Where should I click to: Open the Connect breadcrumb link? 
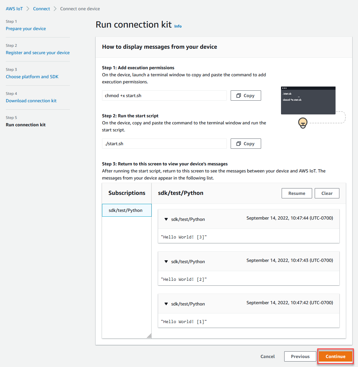[41, 9]
